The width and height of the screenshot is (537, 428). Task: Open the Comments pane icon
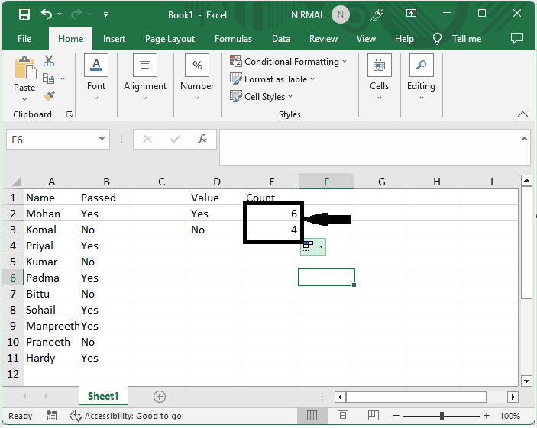517,38
